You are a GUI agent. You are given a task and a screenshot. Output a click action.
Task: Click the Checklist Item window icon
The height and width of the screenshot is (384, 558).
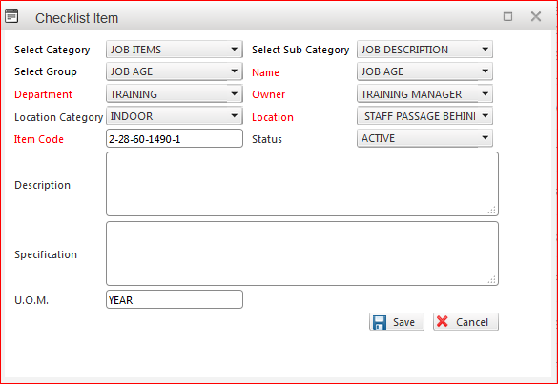(11, 16)
